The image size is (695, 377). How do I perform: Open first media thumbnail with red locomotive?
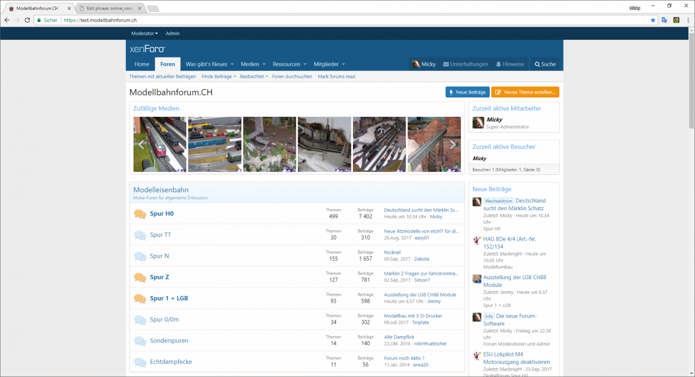pos(160,144)
